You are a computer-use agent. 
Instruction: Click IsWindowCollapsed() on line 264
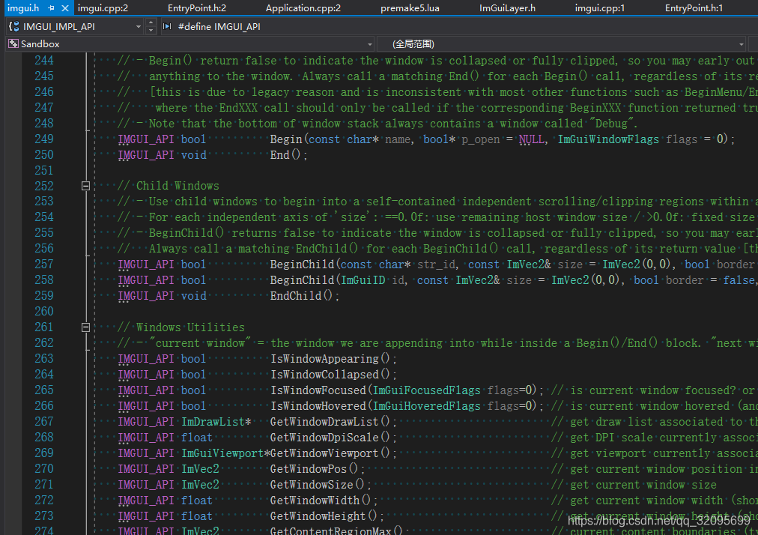tap(333, 375)
